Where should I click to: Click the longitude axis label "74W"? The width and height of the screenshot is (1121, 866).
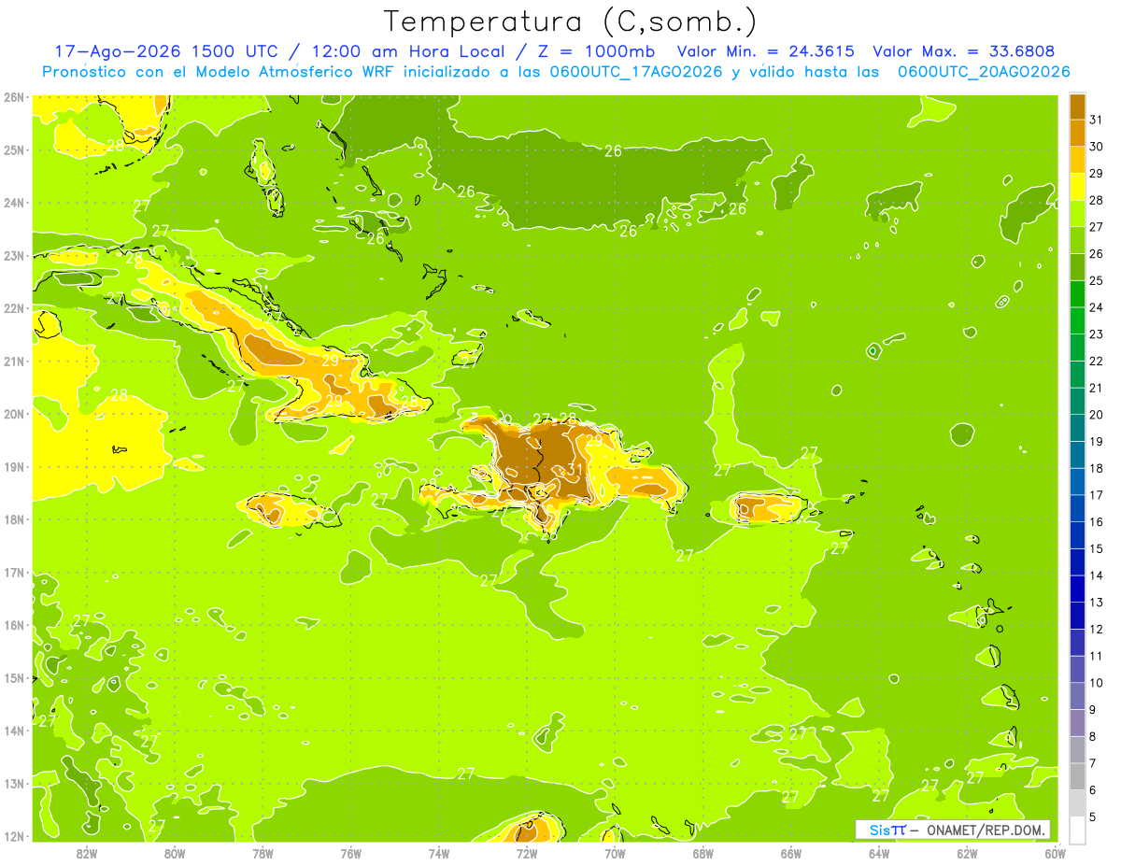tap(439, 853)
